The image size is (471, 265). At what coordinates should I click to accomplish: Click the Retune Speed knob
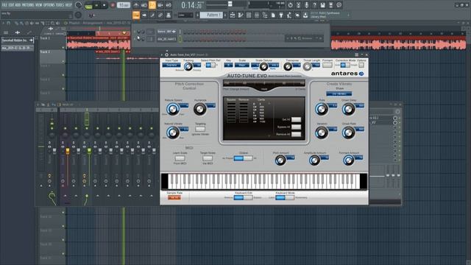[173, 109]
